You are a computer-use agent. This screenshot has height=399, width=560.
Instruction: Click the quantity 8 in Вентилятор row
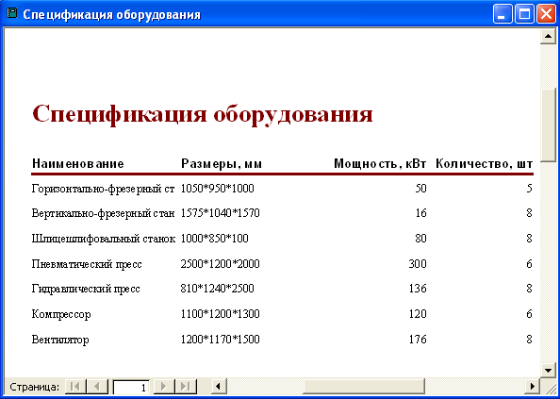(x=529, y=340)
